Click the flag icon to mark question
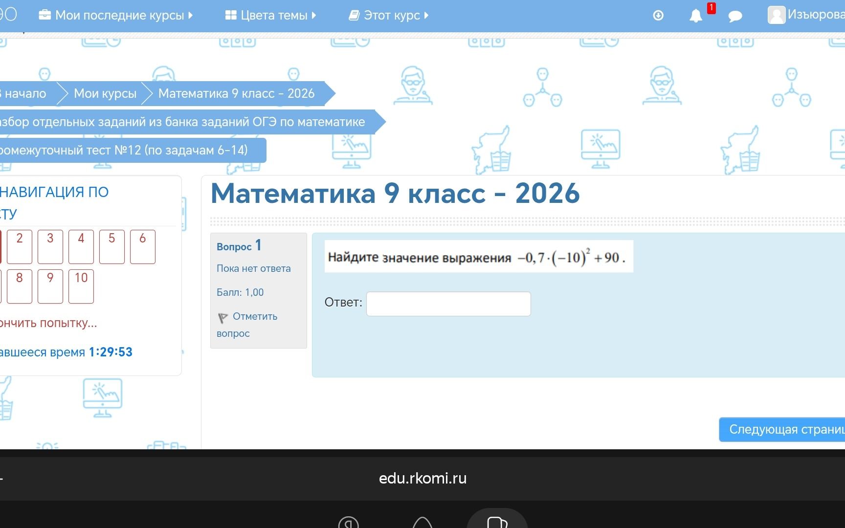The height and width of the screenshot is (528, 845). click(x=222, y=318)
